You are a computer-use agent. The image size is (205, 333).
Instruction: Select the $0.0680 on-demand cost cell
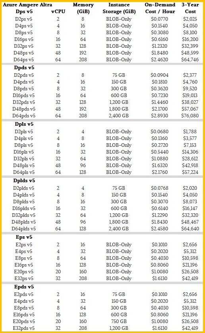160,132
